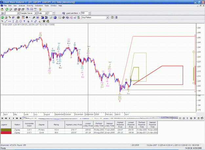Open the File menu
Image resolution: width=205 pixels, height=150 pixels.
tap(5, 6)
